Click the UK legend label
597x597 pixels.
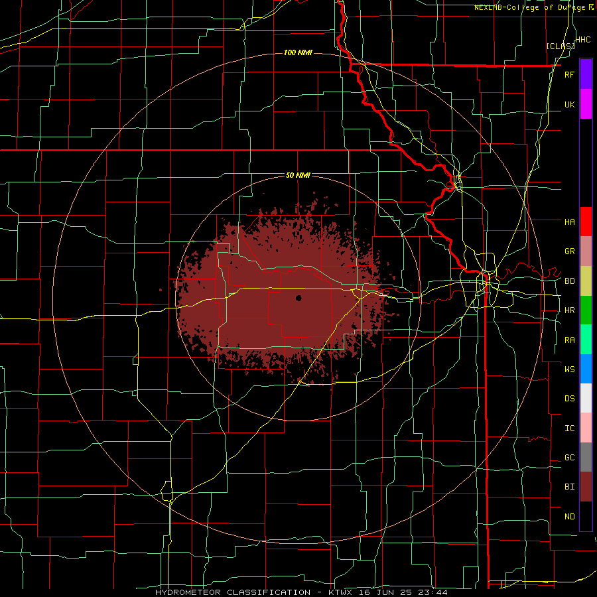[x=569, y=104]
